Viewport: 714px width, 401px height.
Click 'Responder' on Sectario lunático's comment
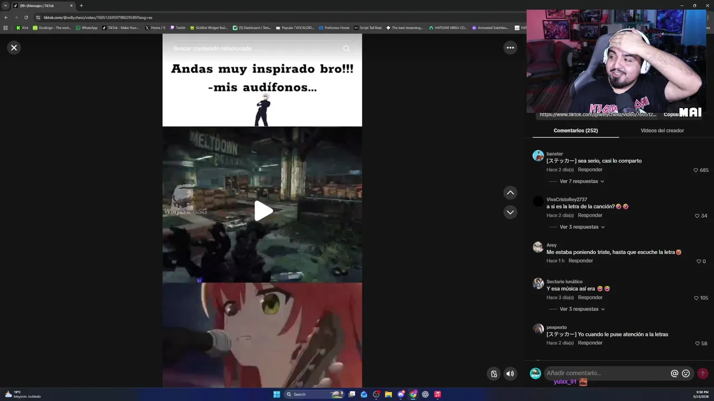click(590, 297)
